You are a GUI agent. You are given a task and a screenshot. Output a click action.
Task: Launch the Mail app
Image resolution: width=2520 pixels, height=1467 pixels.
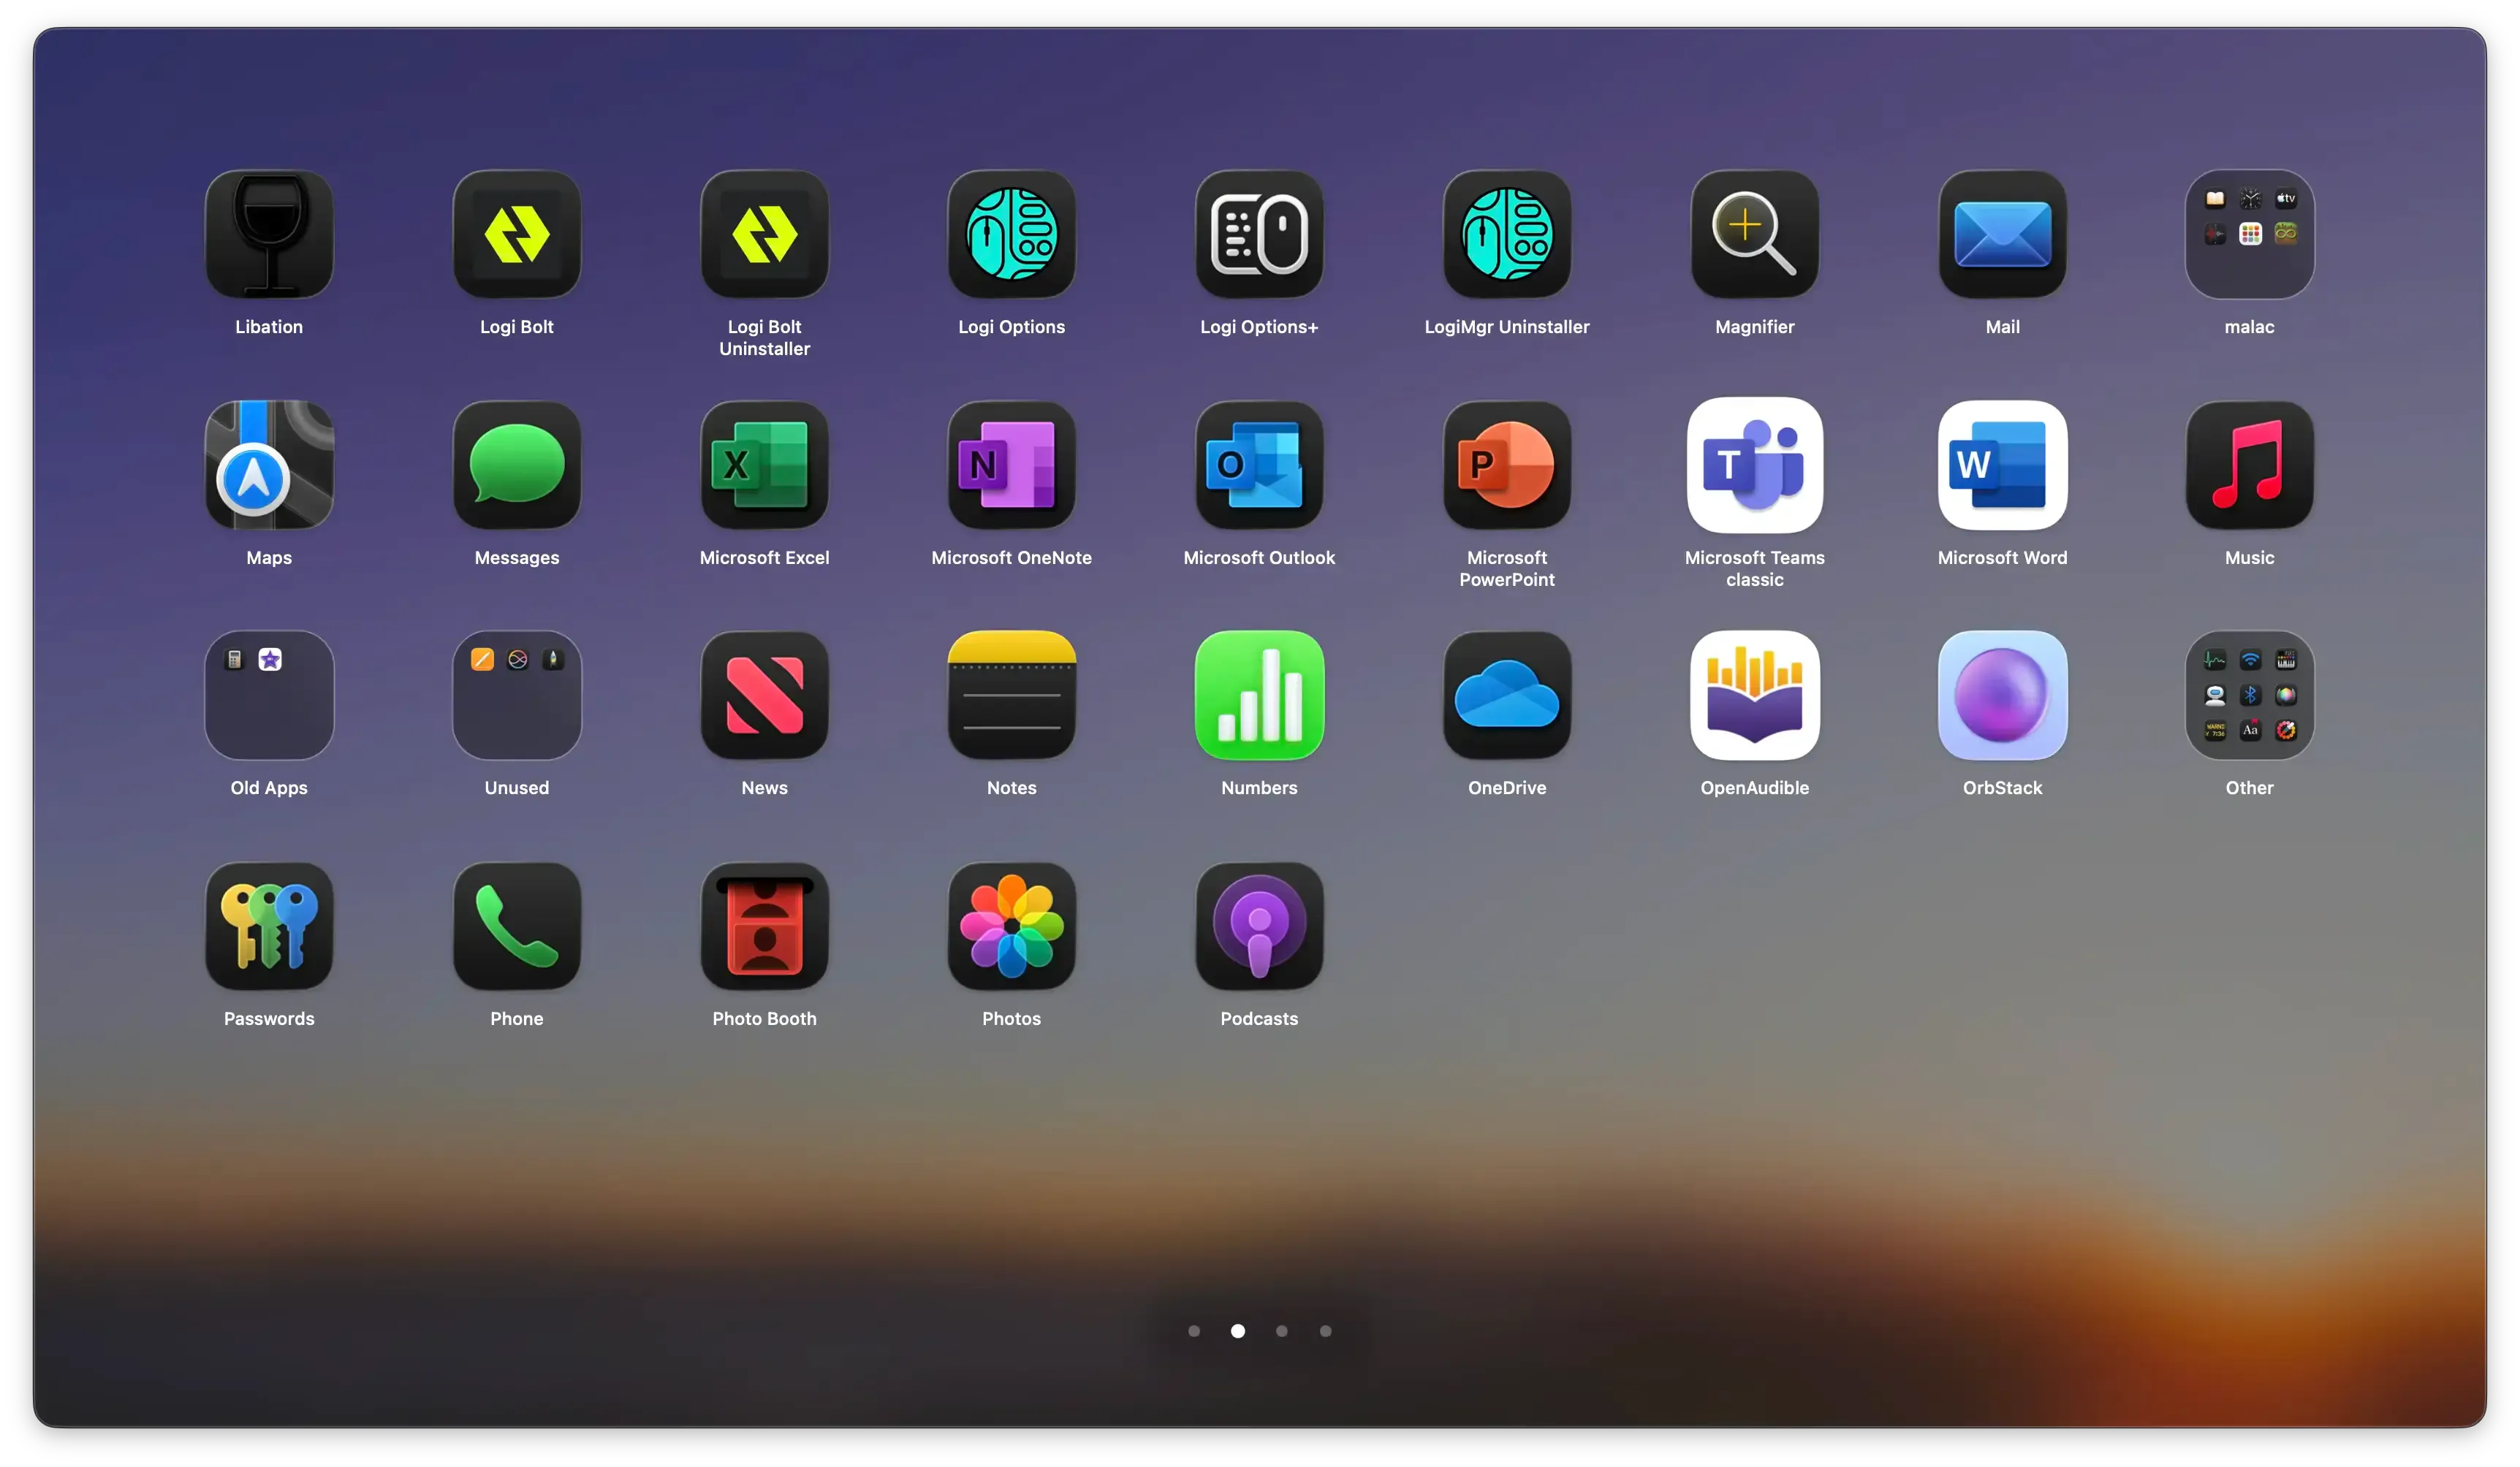[x=2003, y=234]
